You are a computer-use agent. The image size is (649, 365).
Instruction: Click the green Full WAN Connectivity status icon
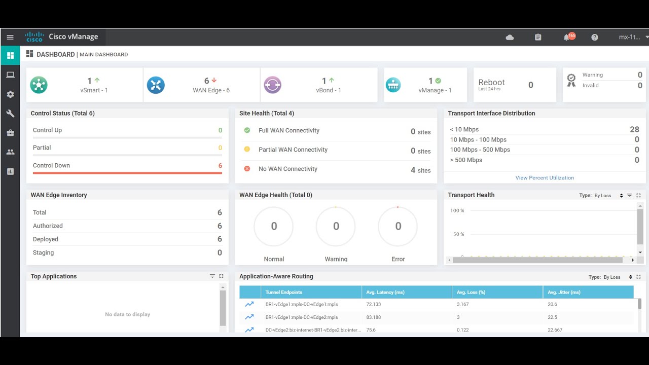pyautogui.click(x=247, y=130)
